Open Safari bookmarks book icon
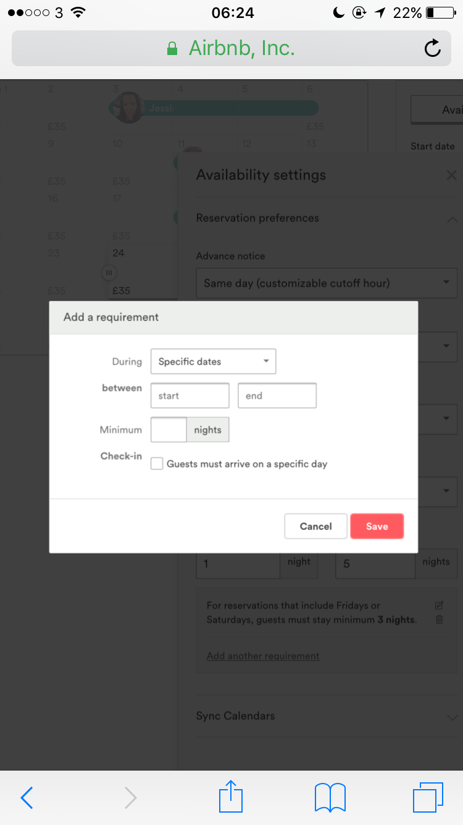 [330, 798]
